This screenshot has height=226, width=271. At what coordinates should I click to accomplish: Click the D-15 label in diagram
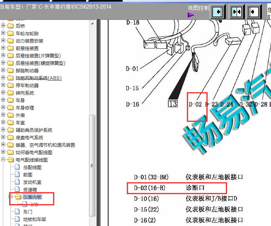point(132,88)
